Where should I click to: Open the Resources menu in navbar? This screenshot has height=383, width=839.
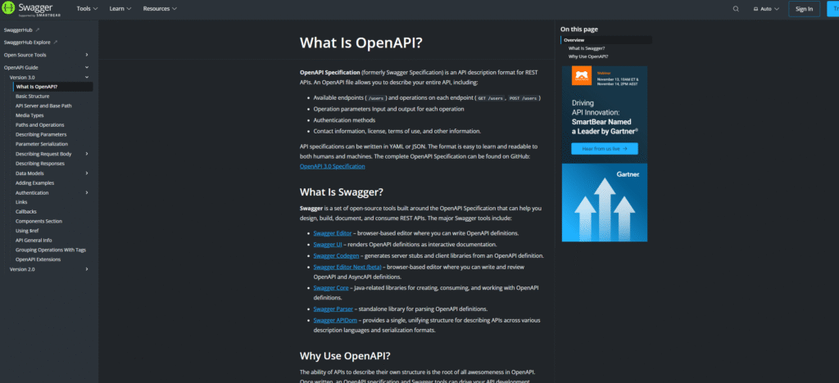(x=160, y=9)
